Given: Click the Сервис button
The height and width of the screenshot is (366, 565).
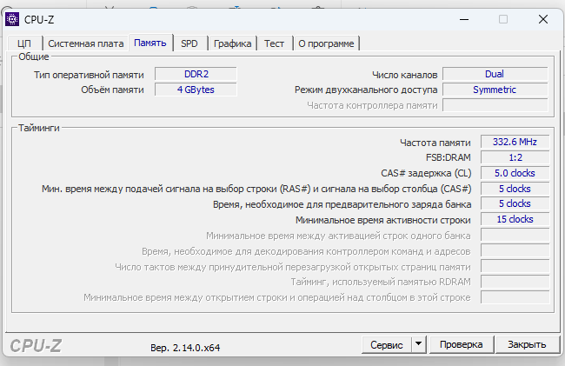Looking at the screenshot, I should [x=387, y=345].
